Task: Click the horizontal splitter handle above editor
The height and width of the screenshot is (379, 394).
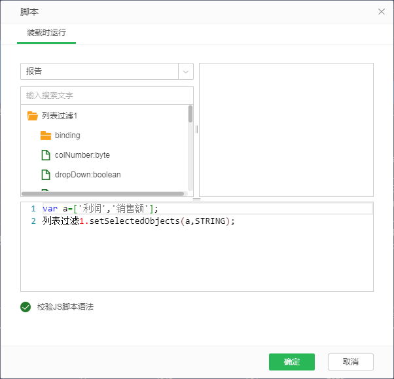Action: click(x=196, y=199)
